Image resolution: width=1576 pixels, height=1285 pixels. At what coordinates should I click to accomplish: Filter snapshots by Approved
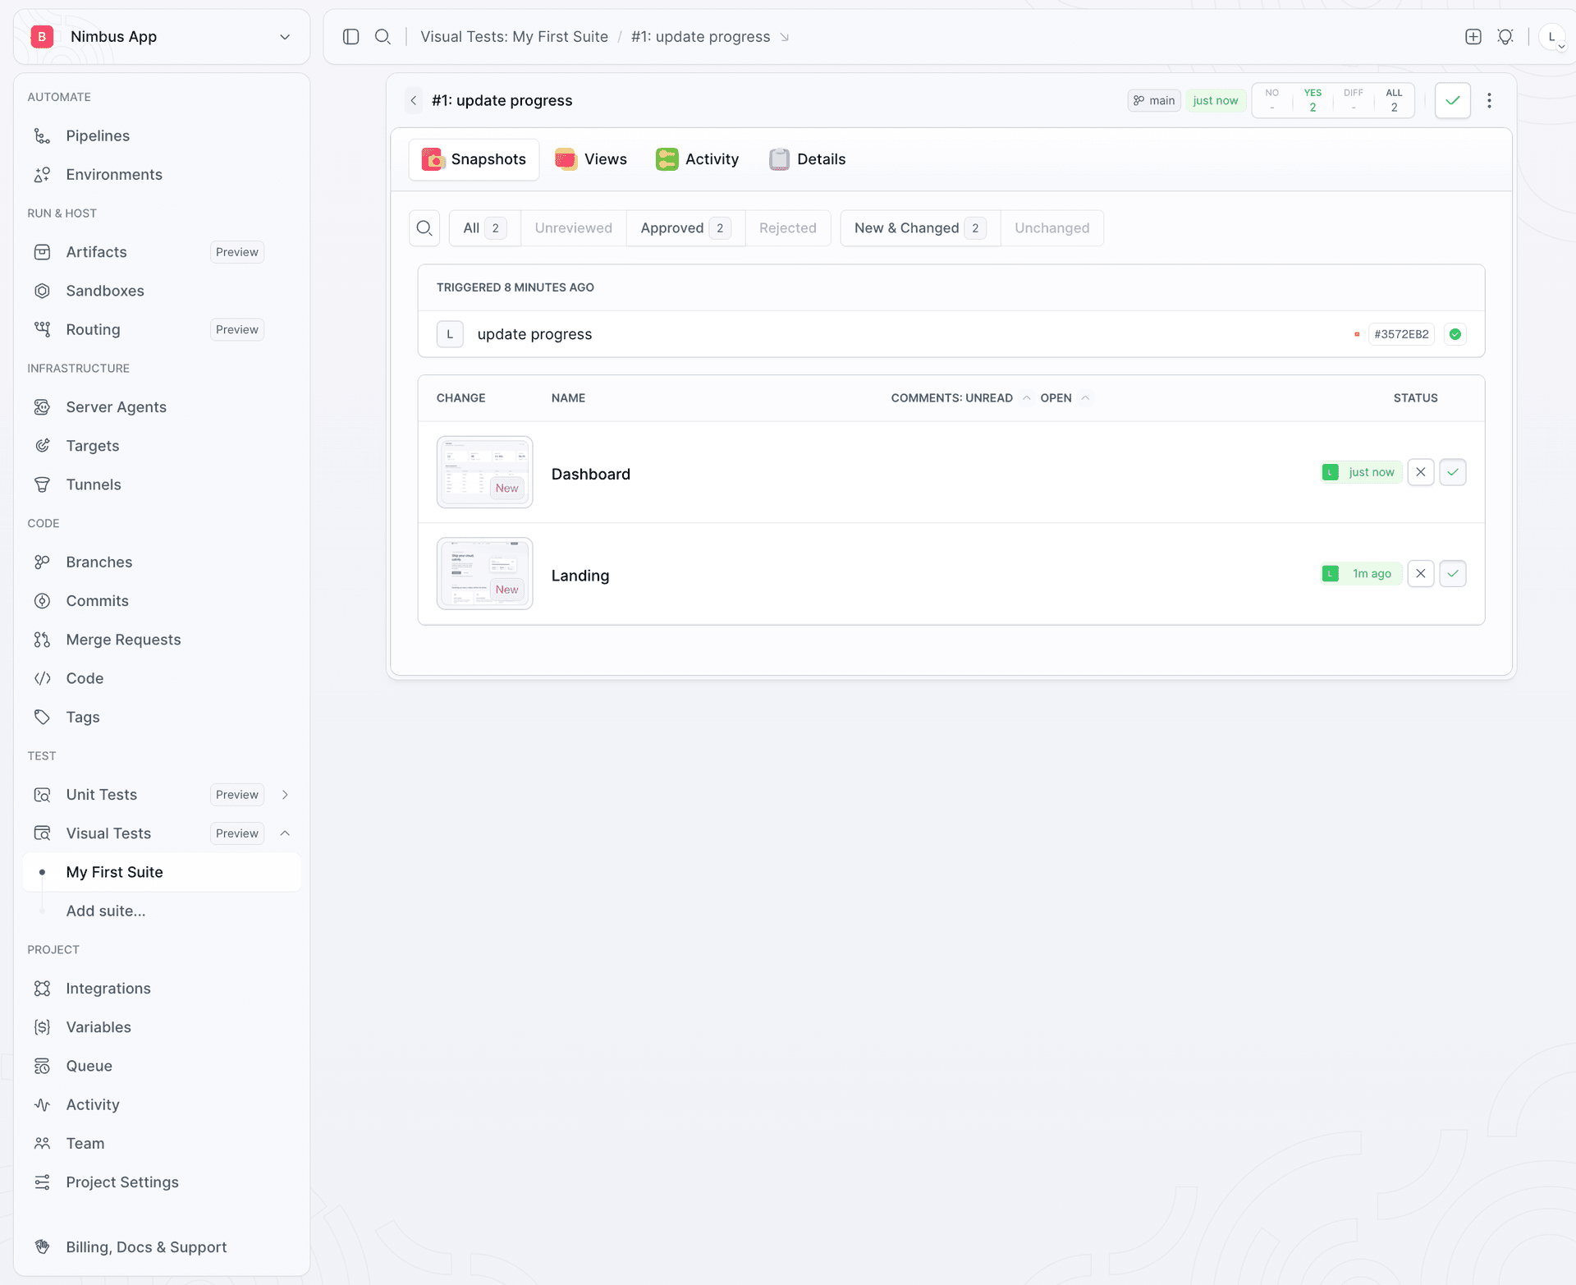685,228
